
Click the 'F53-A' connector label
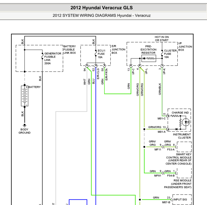[171, 150]
